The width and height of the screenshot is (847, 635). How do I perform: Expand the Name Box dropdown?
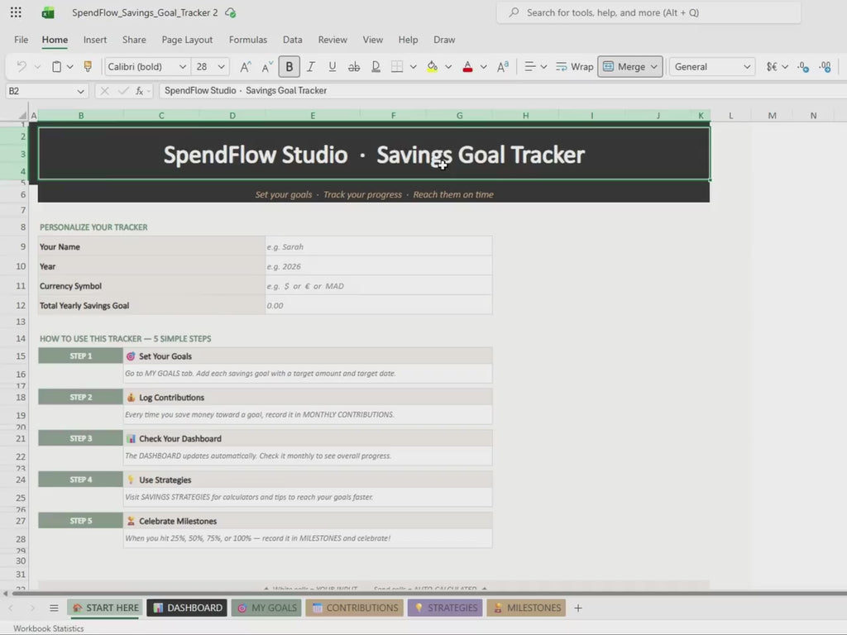80,91
